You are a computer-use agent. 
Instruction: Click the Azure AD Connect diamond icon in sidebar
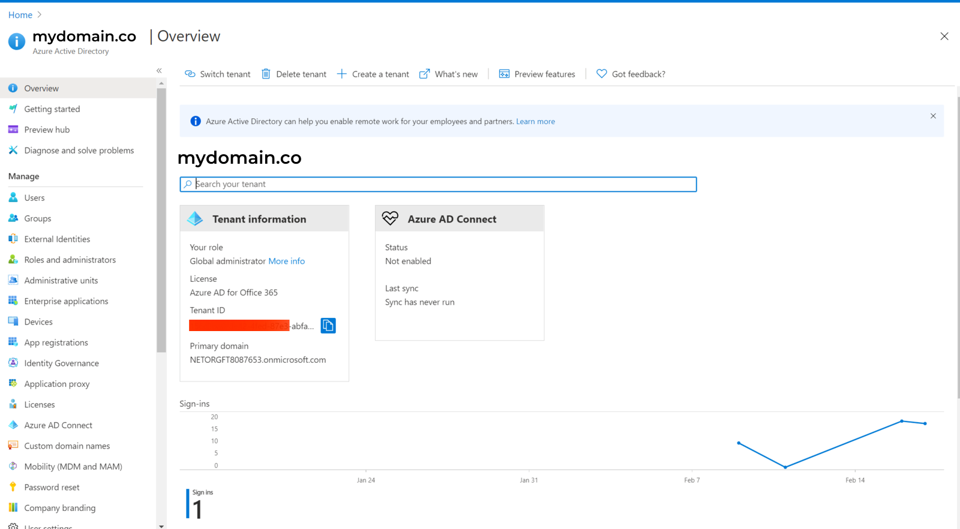(x=13, y=425)
